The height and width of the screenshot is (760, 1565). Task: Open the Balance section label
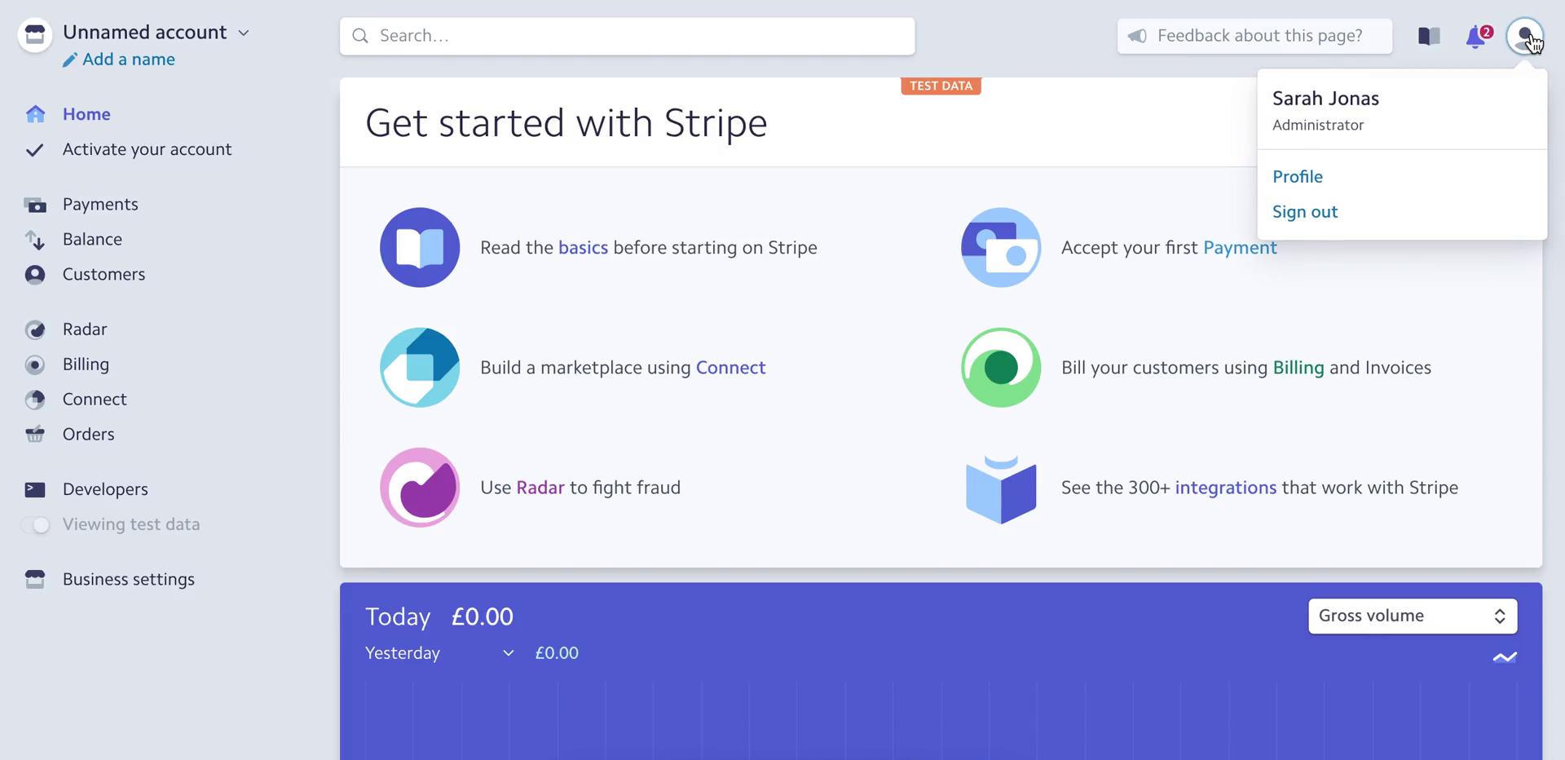point(92,240)
